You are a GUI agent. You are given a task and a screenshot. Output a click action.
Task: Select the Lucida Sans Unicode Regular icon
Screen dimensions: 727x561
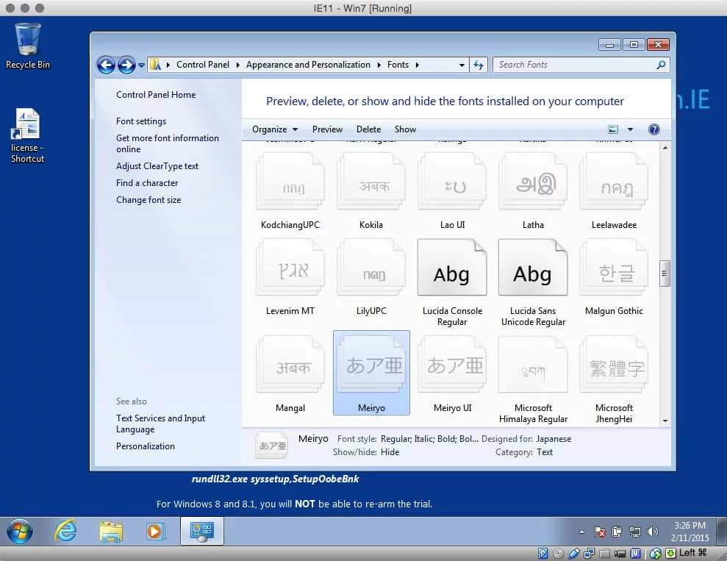click(533, 267)
